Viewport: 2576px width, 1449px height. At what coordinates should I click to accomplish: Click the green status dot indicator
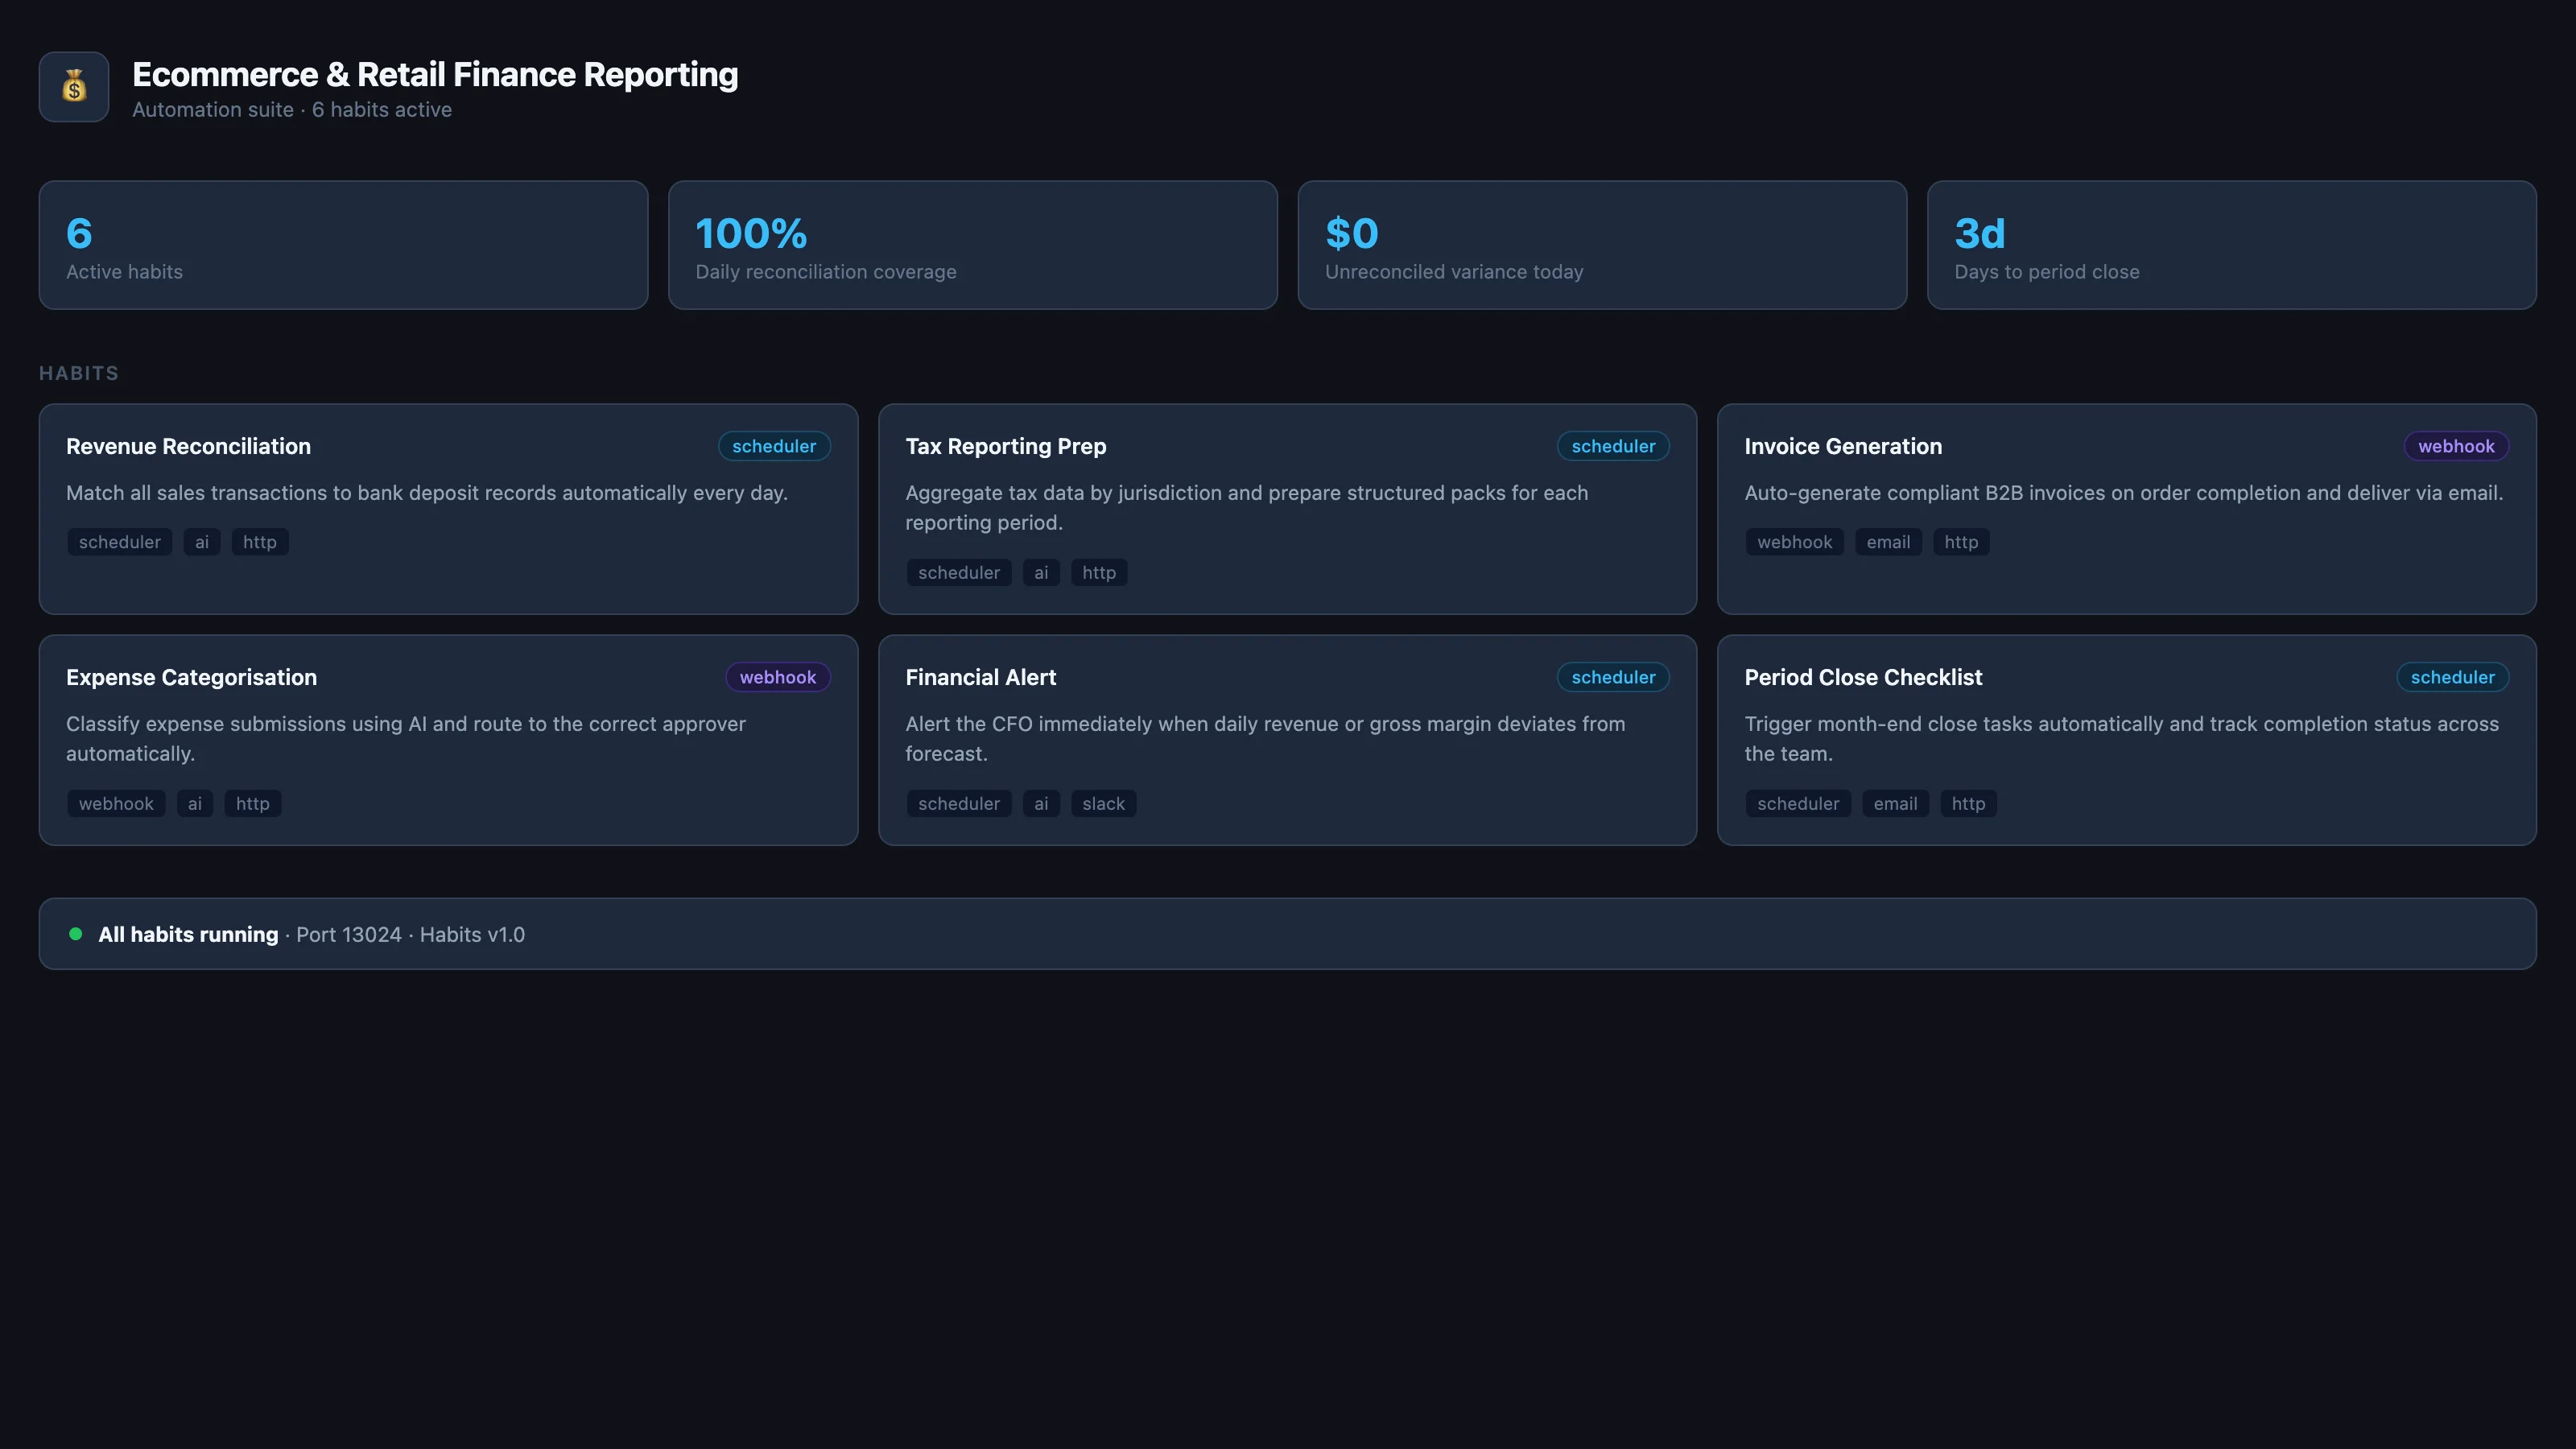(x=75, y=934)
